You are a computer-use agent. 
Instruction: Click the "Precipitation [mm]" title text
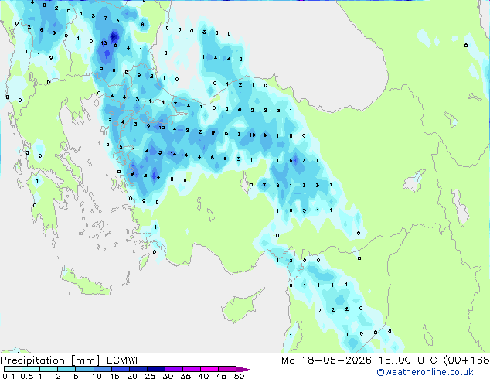tap(49, 360)
